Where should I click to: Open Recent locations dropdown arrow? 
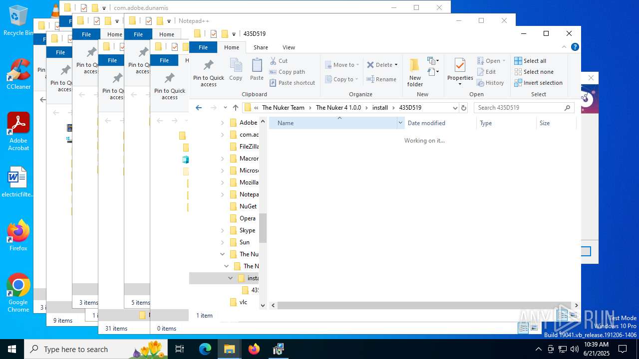pos(225,108)
